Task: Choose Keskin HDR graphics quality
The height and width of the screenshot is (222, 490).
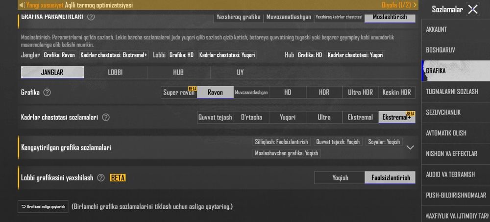Action: pos(397,92)
